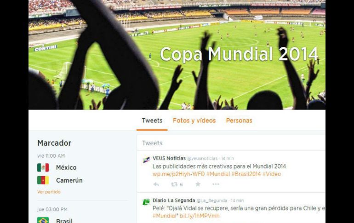The image size is (354, 223).
Task: Open the #Brasil2014 hashtag
Action: tap(246, 174)
